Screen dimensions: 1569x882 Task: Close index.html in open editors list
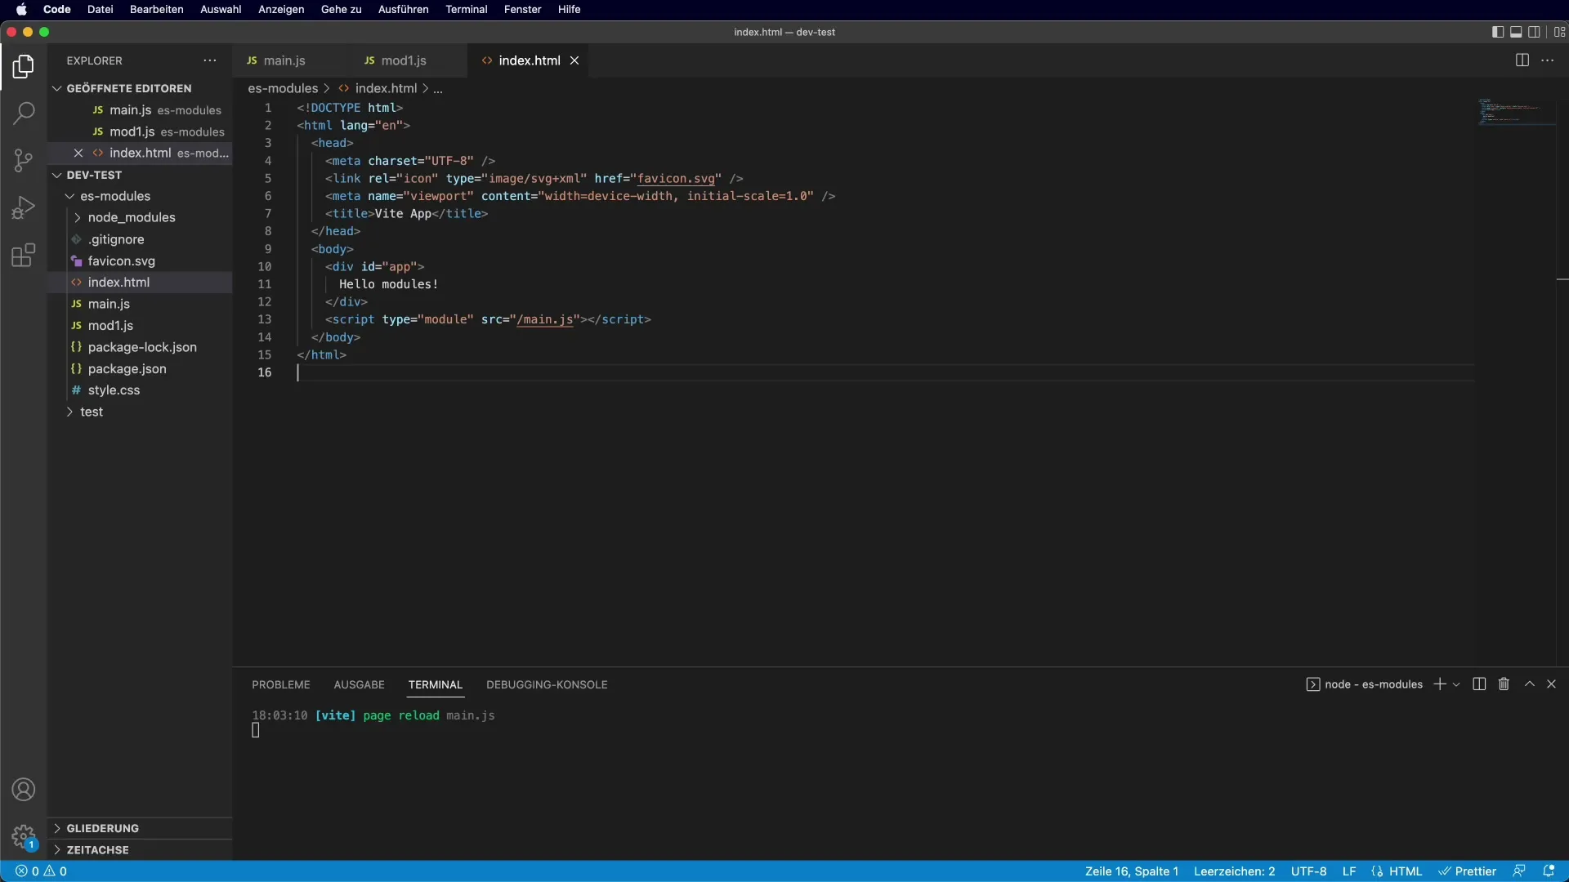click(78, 153)
